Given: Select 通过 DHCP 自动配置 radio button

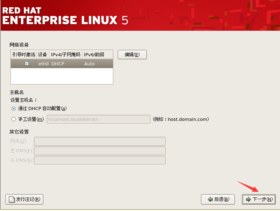Looking at the screenshot, I should point(13,109).
